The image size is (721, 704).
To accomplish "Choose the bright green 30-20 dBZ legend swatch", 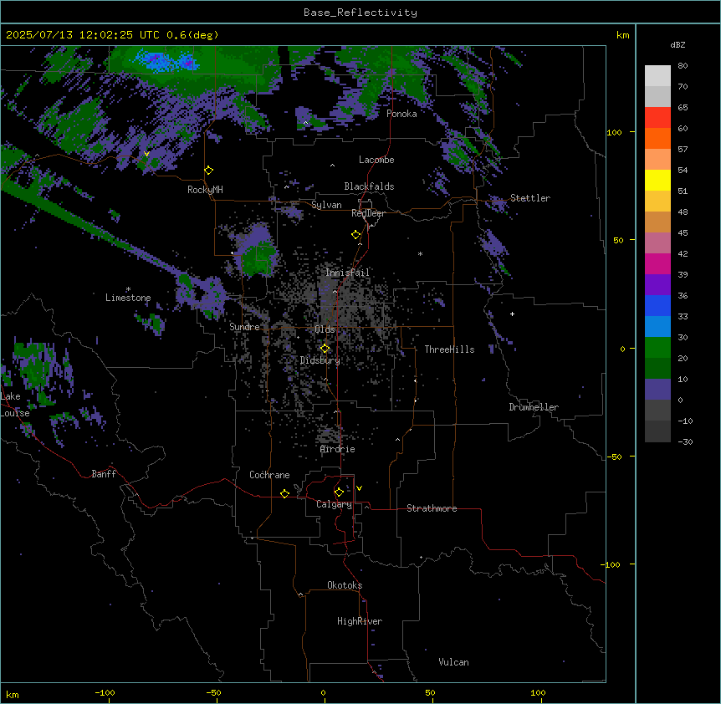I will (x=657, y=348).
